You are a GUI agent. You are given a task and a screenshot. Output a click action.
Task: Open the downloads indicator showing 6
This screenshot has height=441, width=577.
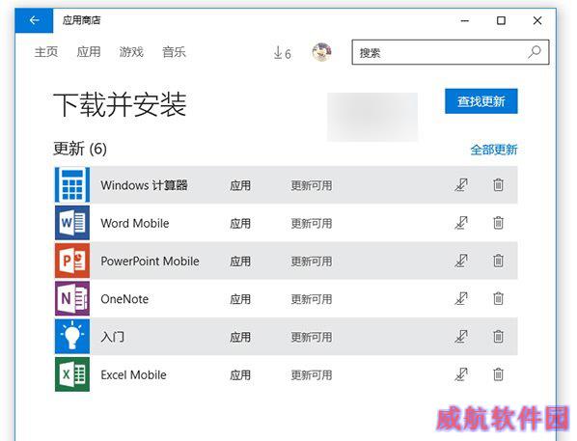point(283,53)
